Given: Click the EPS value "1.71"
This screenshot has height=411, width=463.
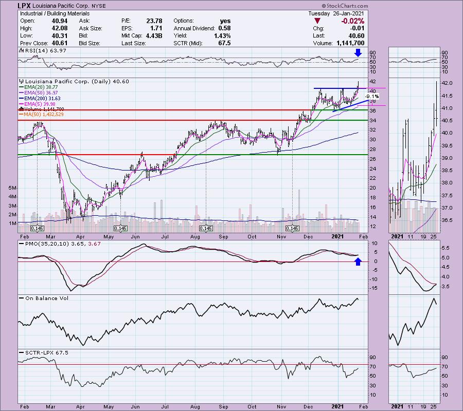Looking at the screenshot, I should pyautogui.click(x=156, y=28).
